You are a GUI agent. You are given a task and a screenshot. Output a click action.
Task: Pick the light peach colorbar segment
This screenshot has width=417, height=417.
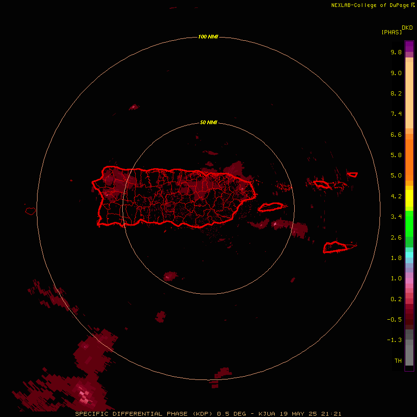click(x=409, y=95)
